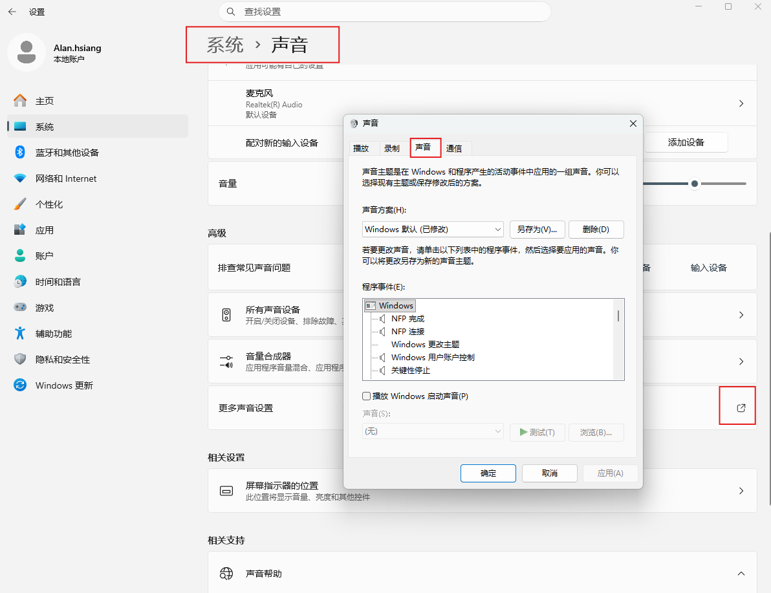Open the Gaming controller icon
771x593 pixels.
click(20, 307)
